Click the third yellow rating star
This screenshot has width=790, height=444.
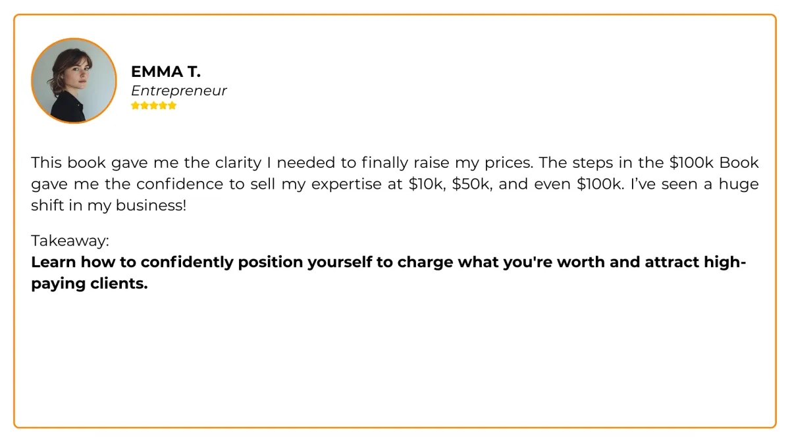154,105
